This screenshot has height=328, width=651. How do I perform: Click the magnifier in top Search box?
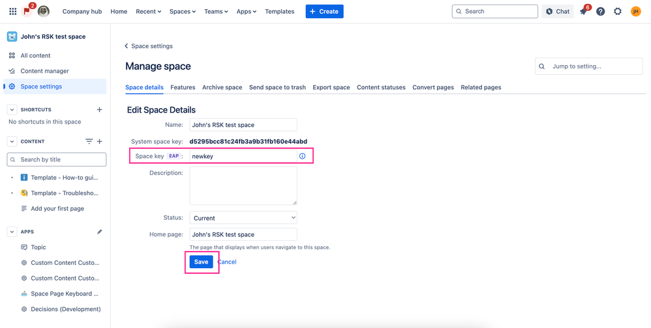click(x=459, y=12)
